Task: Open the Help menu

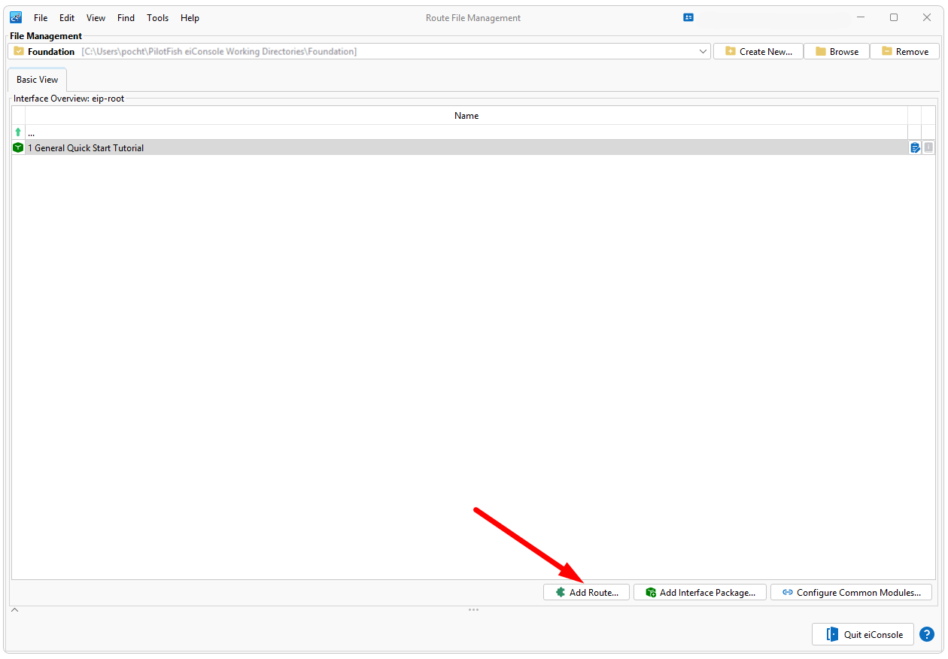Action: [190, 18]
